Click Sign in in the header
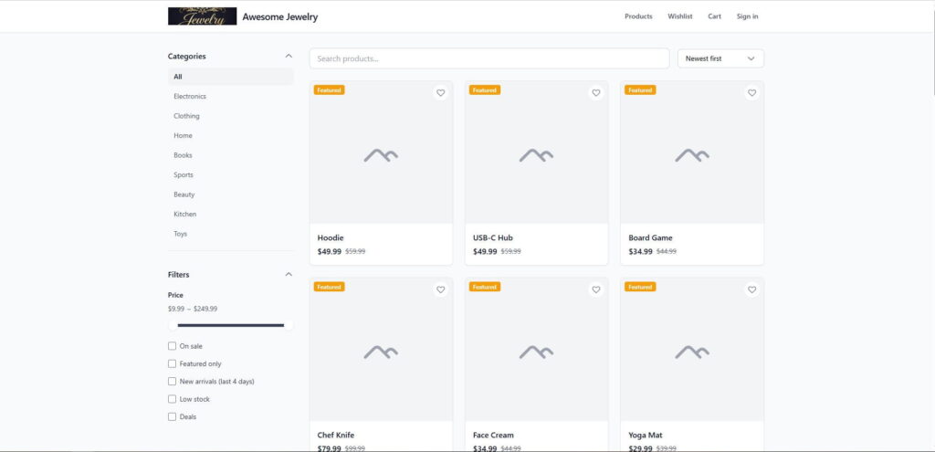 747,16
